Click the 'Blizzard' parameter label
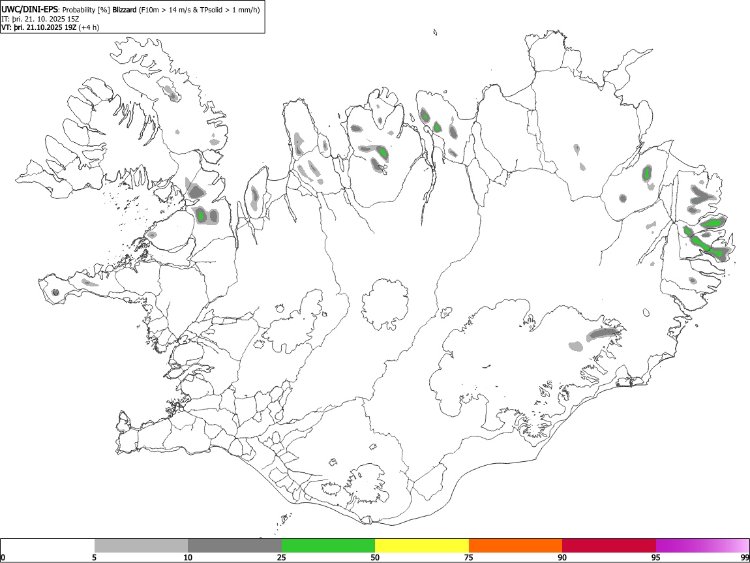 125,10
